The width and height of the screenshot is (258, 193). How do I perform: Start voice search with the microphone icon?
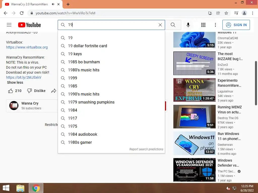pyautogui.click(x=188, y=25)
